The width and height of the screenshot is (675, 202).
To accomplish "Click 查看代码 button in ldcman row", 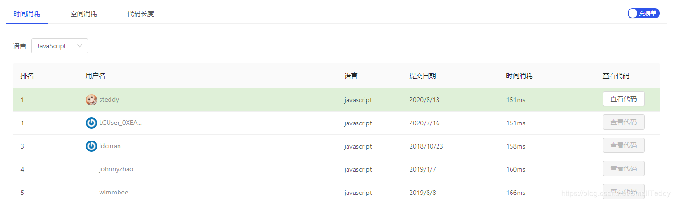I will 623,145.
